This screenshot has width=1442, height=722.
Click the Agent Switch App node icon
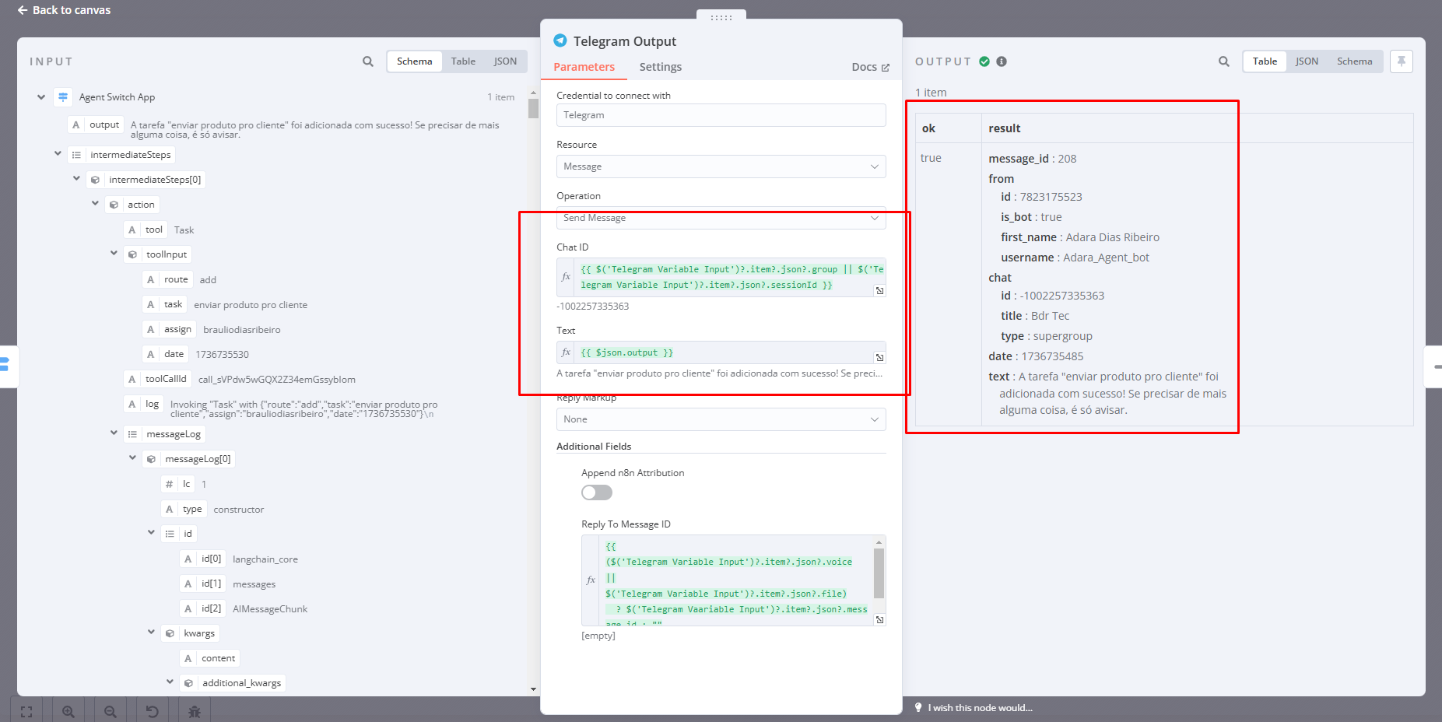[63, 97]
